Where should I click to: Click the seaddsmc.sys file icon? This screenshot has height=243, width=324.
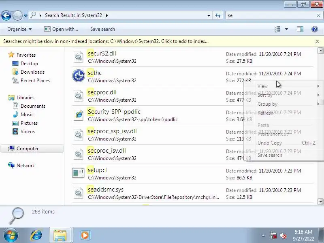78,193
